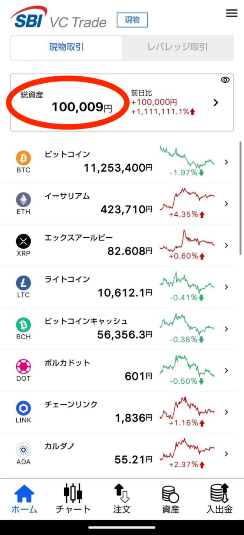Toggle the asset visibility eye icon
This screenshot has height=535, width=244.
click(x=225, y=80)
